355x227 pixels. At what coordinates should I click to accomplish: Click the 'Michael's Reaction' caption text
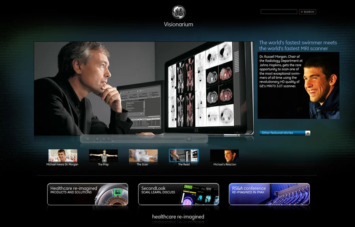coord(225,165)
